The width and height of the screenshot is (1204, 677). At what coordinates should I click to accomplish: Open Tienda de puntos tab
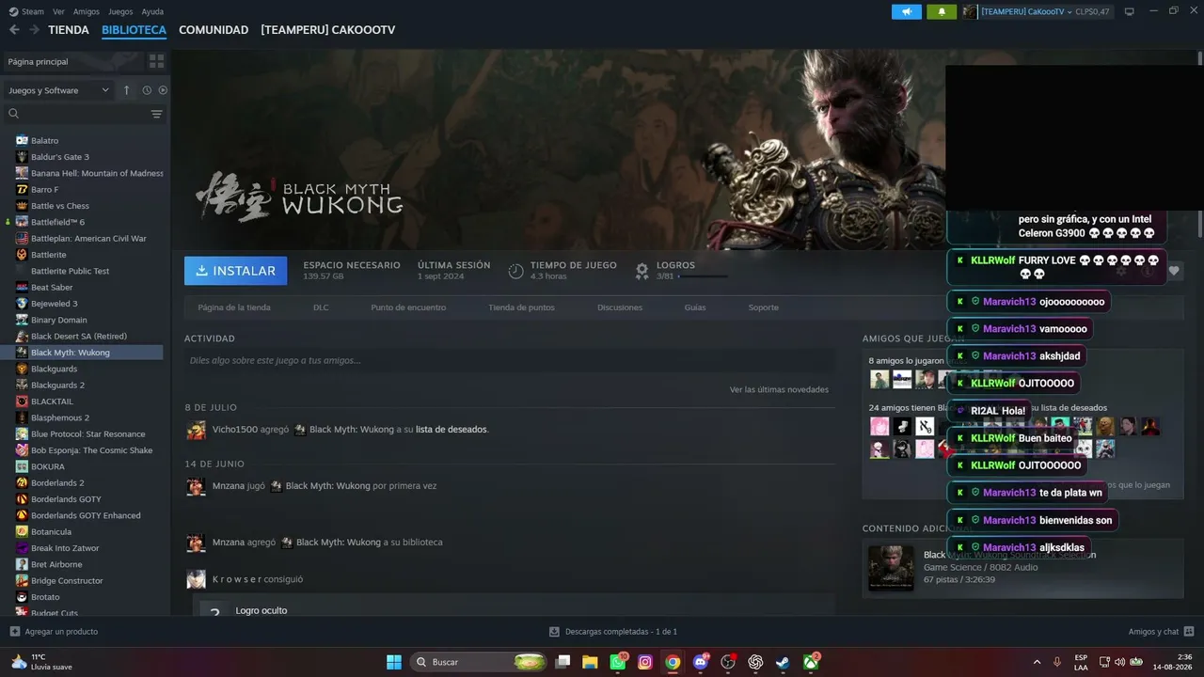[x=521, y=307]
